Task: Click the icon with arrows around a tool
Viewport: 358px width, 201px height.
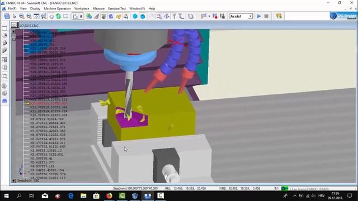Action: click(x=167, y=16)
